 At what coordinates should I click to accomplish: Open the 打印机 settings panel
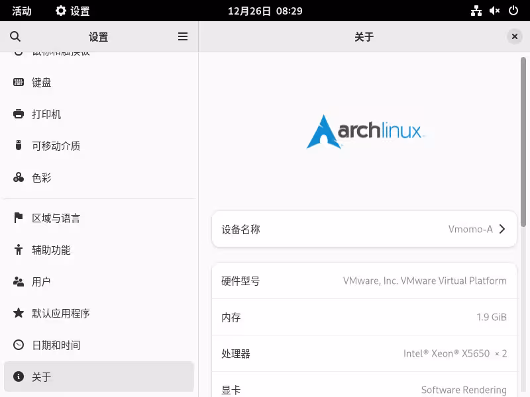pyautogui.click(x=99, y=114)
